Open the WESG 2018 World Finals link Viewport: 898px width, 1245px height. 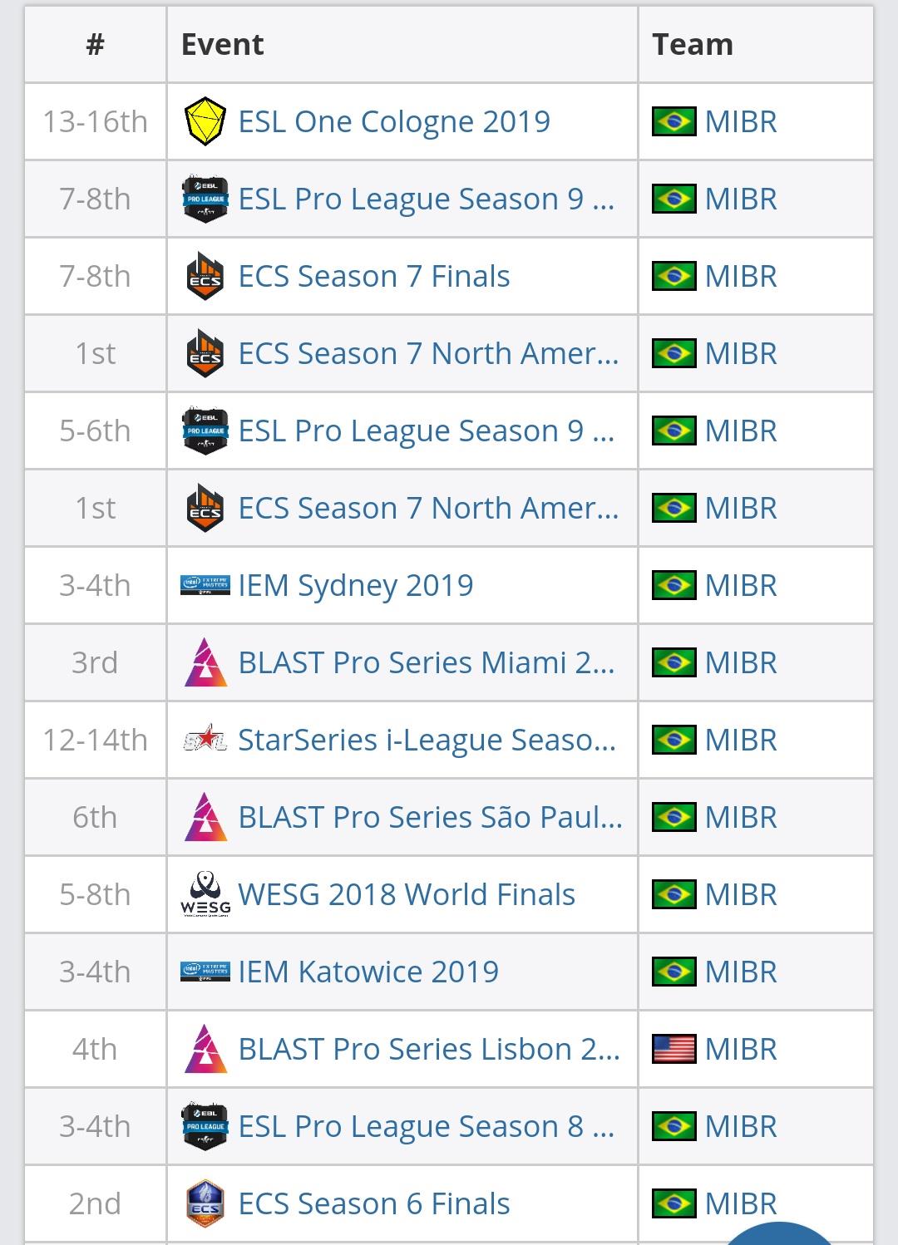point(407,894)
